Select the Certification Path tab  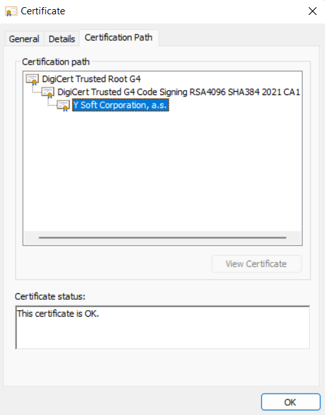click(119, 38)
